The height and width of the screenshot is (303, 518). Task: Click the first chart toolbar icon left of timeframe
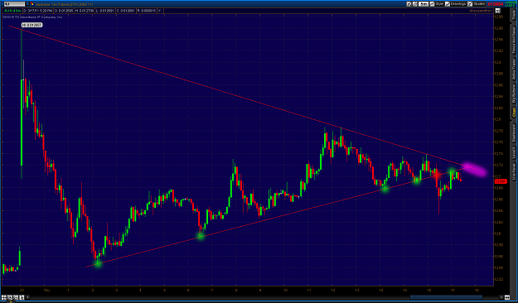click(x=409, y=4)
